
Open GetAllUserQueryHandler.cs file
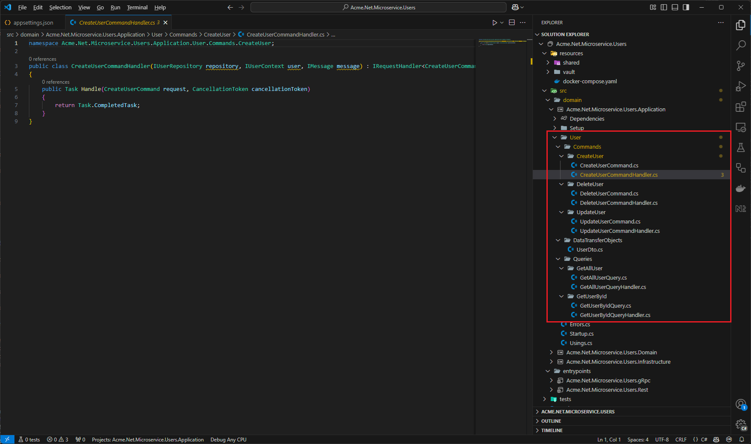pyautogui.click(x=613, y=287)
